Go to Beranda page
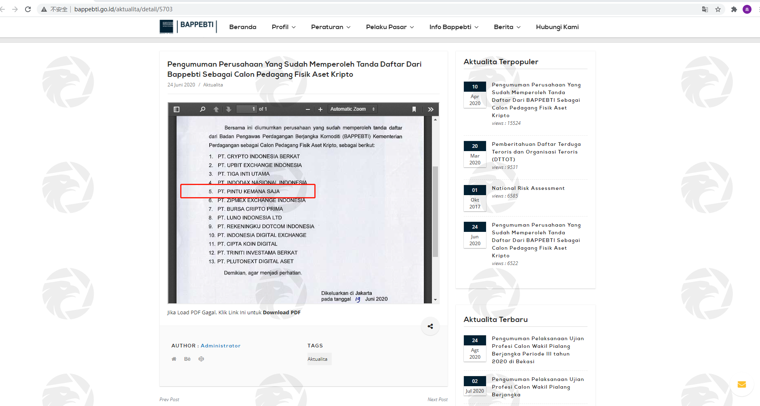760x406 pixels. point(243,27)
